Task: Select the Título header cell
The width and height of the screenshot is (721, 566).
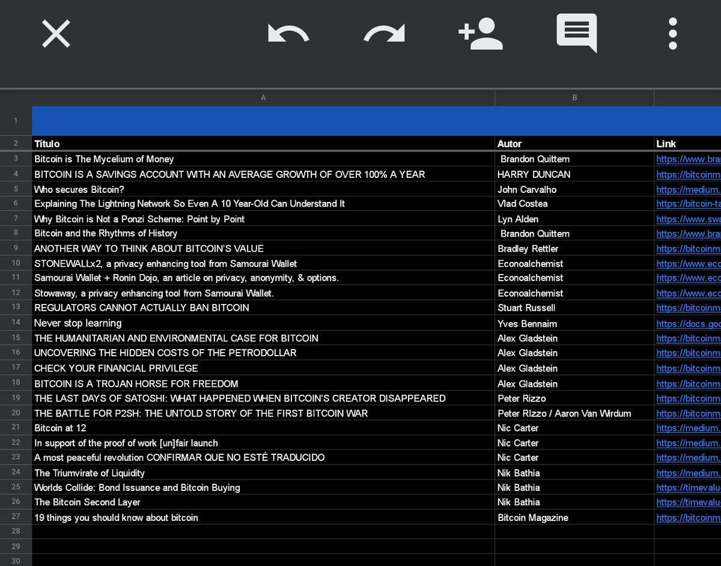Action: (x=263, y=144)
